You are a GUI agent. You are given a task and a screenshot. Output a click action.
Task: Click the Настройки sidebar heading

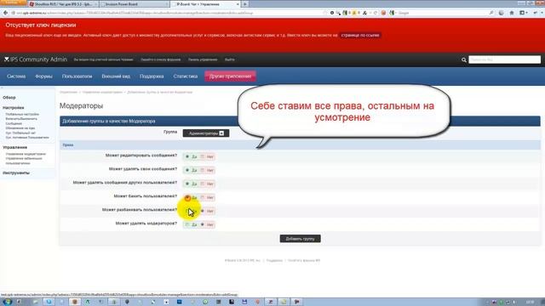pos(14,108)
